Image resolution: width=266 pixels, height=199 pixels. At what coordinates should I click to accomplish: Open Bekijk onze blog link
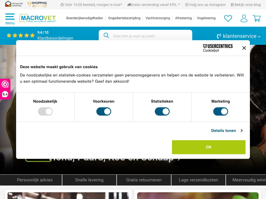(246, 5)
